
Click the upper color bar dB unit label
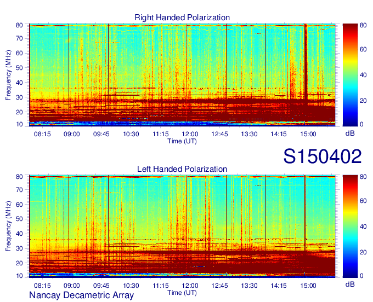point(350,133)
